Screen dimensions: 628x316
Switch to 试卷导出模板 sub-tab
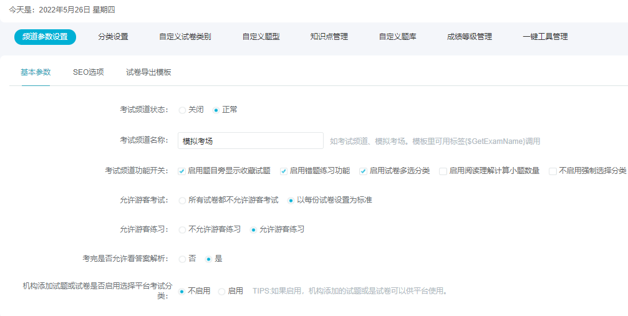tap(148, 72)
